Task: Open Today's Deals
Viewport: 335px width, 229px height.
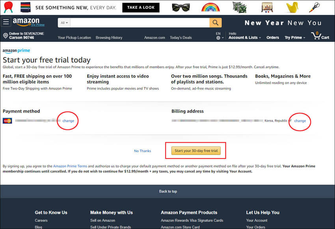Action: (181, 37)
